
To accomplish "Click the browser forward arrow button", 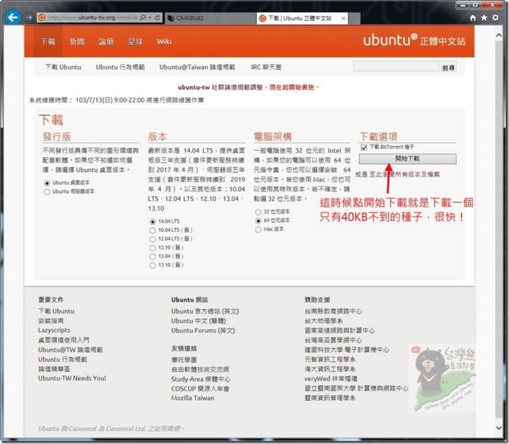I will [x=29, y=17].
